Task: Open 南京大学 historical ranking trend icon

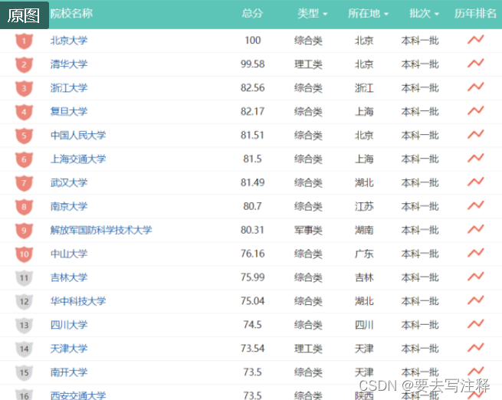Action: [x=475, y=205]
